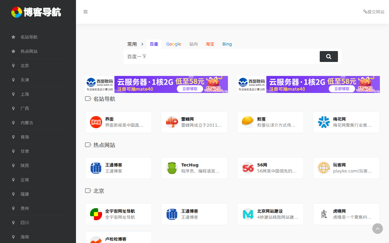This screenshot has height=243, width=389.
Task: Open the sidebar hamburger menu icon
Action: pos(85,12)
